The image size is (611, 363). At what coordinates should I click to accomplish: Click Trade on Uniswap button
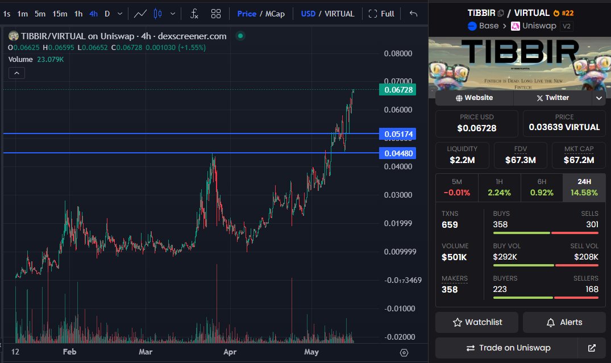click(x=506, y=348)
